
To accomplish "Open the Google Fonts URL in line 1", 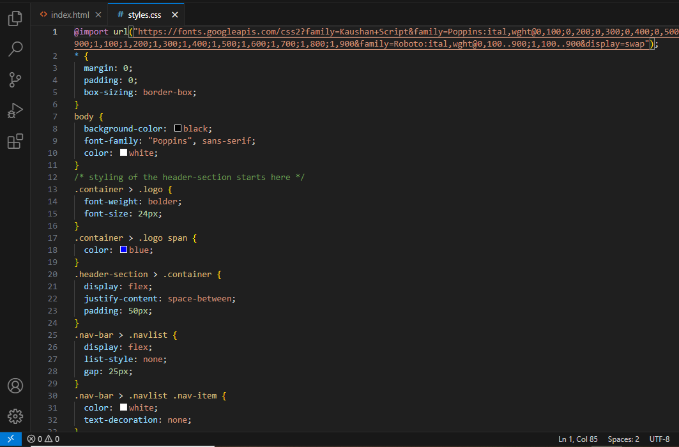I will point(377,38).
